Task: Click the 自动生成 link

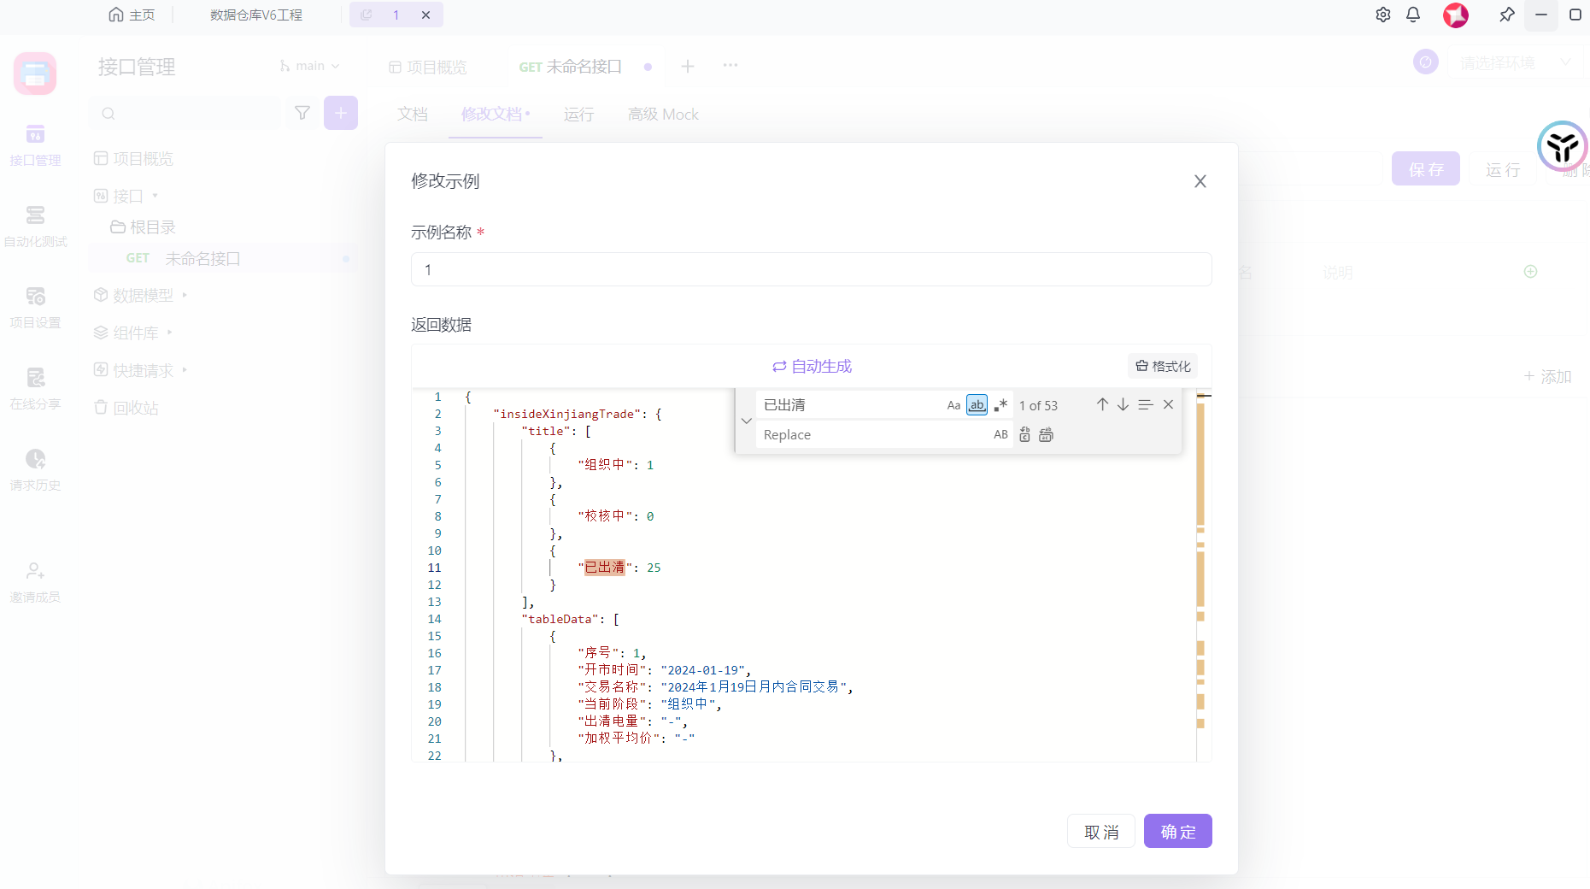Action: coord(812,366)
